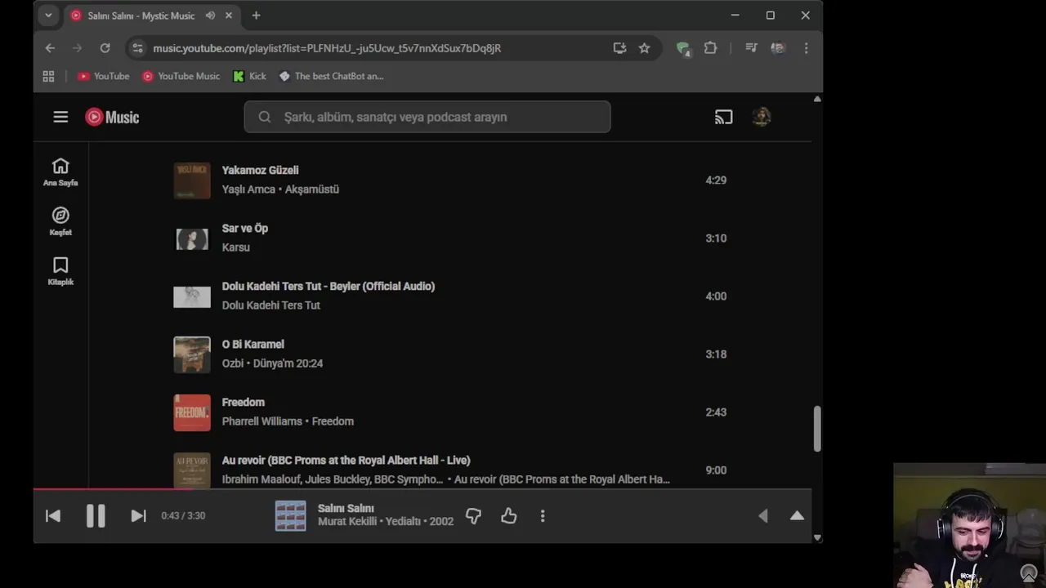Screen dimensions: 1046x588
Task: Bookmark this page with the star
Action: 644,48
